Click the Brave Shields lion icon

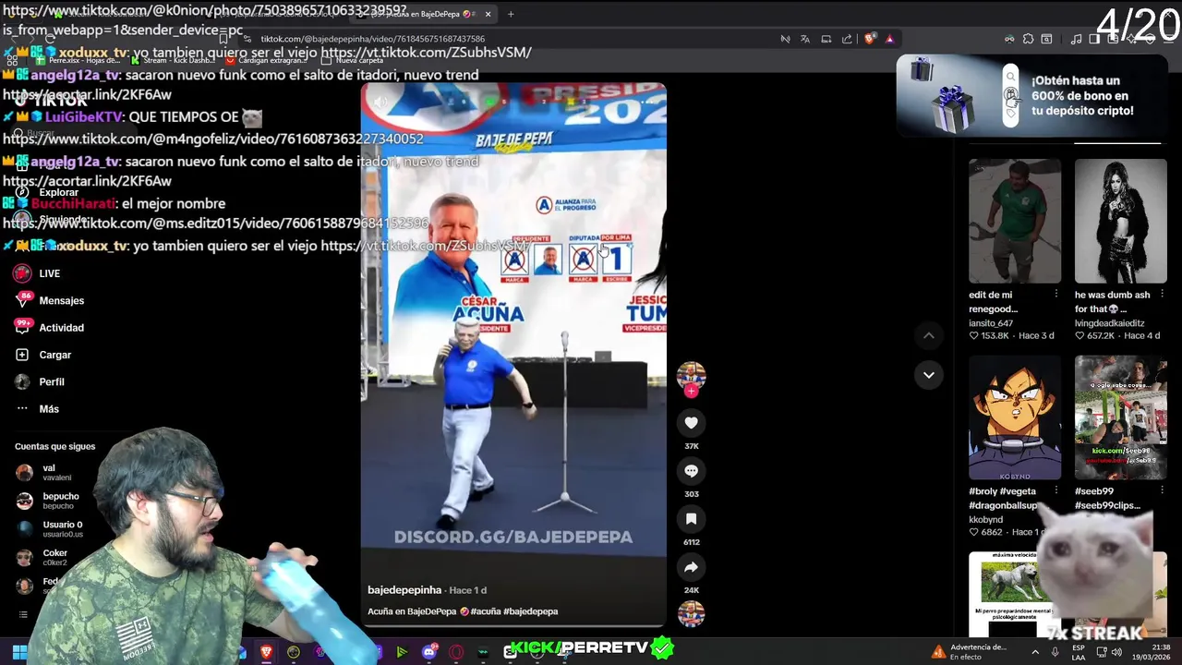(x=869, y=39)
